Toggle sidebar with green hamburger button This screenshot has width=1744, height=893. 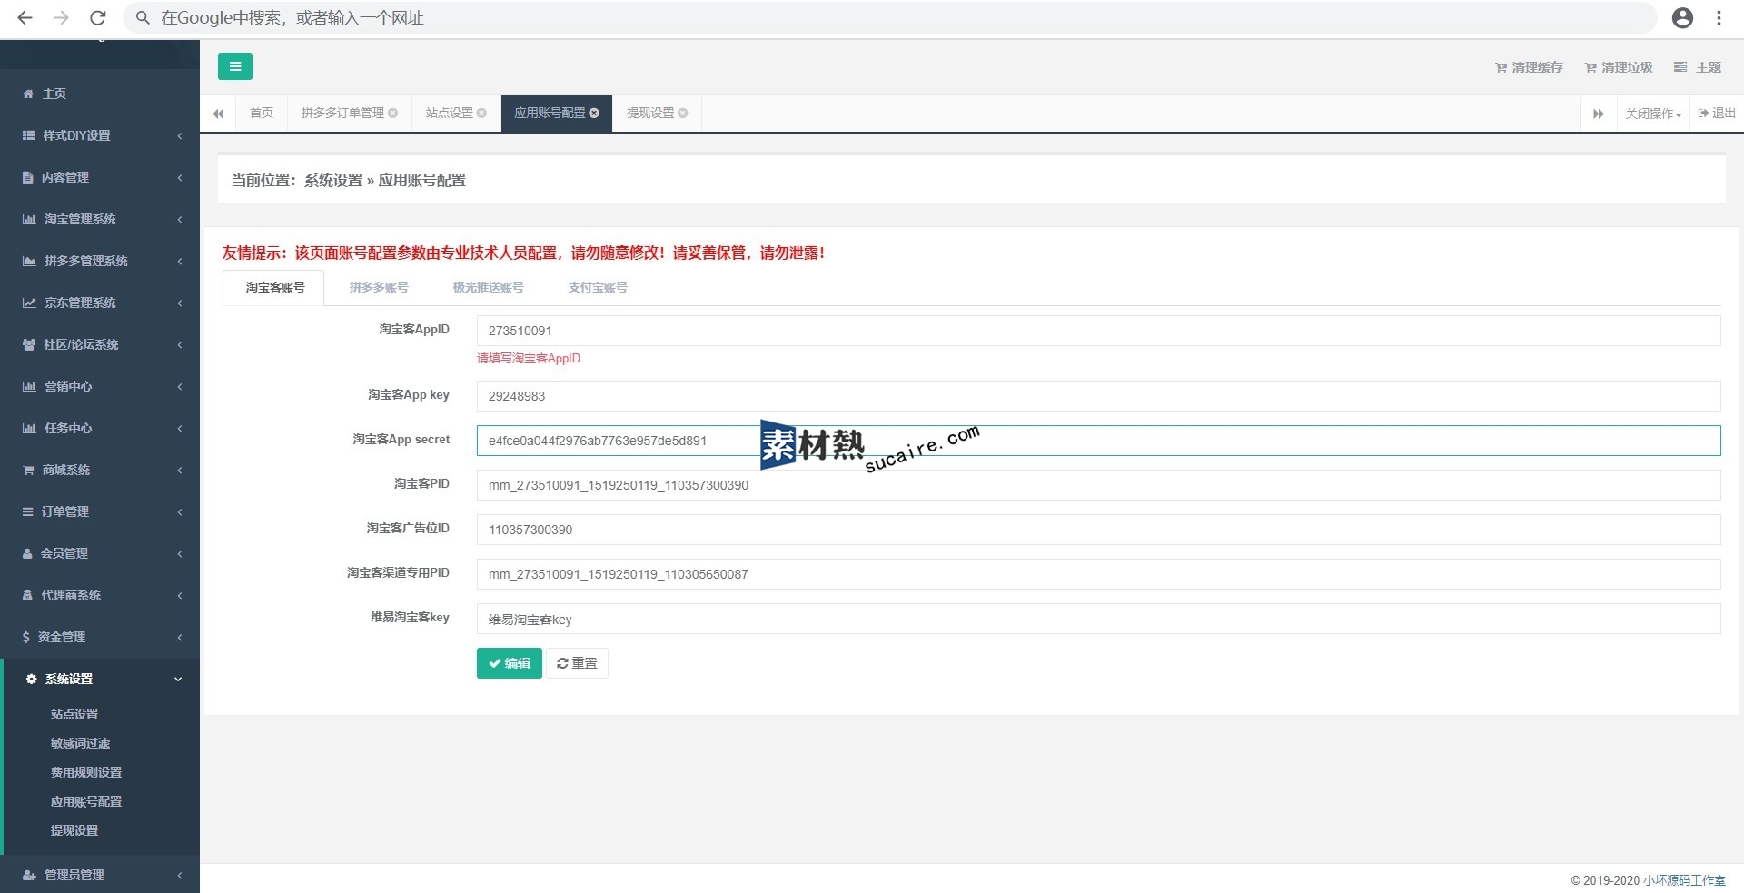pyautogui.click(x=235, y=66)
